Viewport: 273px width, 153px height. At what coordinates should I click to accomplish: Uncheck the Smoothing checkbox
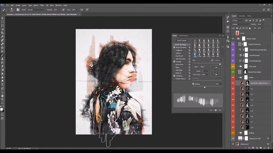click(174, 76)
